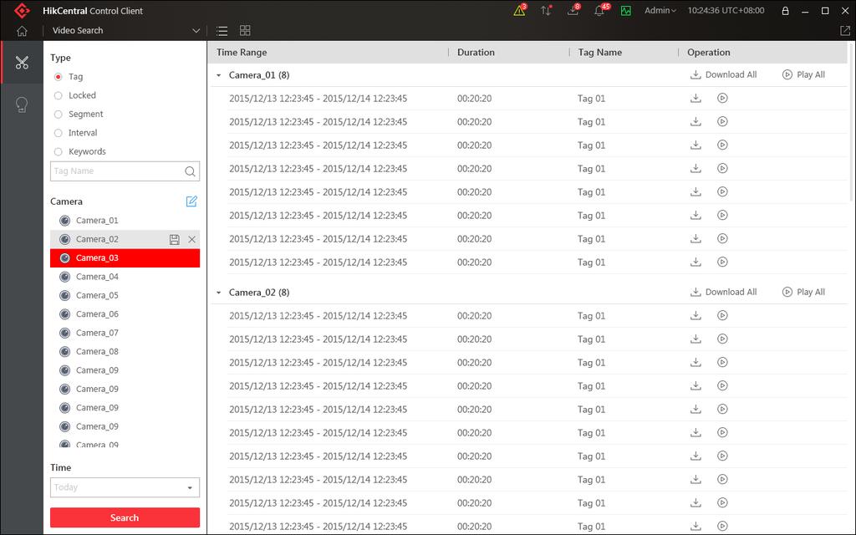Select Camera_04 in the camera list
Image resolution: width=856 pixels, height=535 pixels.
click(x=125, y=277)
